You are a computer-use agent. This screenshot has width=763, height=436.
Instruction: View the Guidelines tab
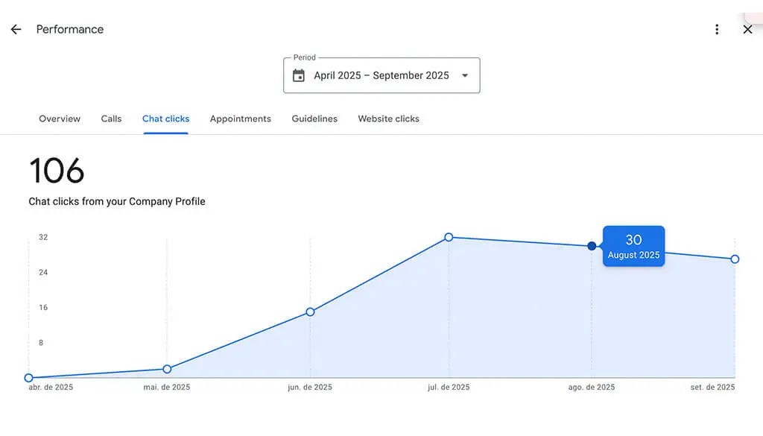pyautogui.click(x=314, y=119)
